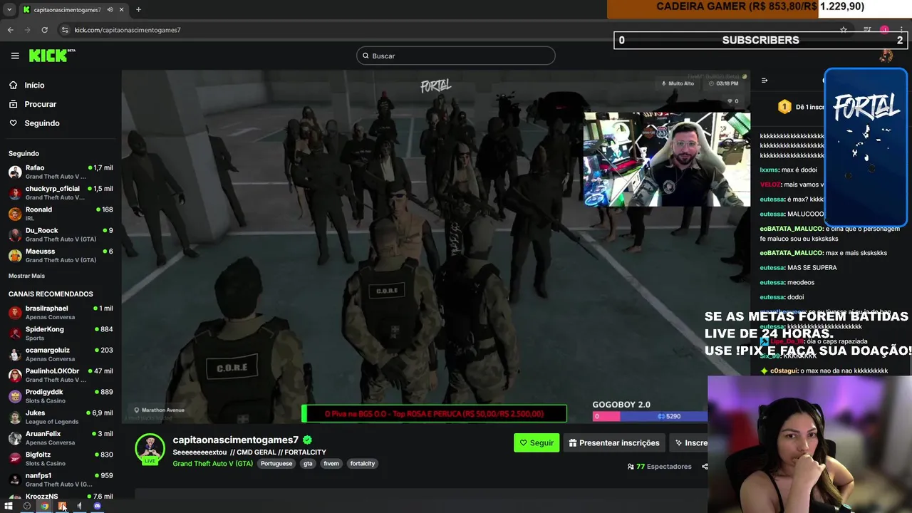
Task: Click the search magnifier icon in Buscar
Action: tap(366, 56)
